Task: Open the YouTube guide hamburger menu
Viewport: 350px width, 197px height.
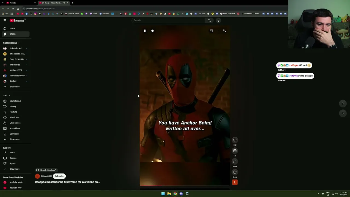Action: click(x=5, y=20)
